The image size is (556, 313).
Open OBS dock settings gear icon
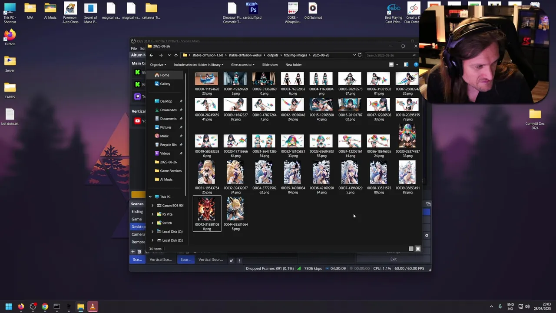[232, 260]
